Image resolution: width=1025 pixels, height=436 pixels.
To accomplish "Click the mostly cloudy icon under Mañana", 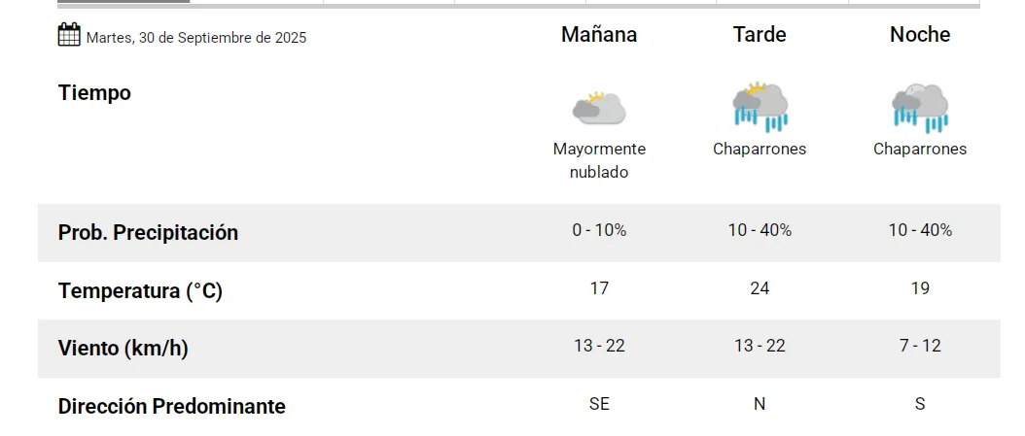I will pos(599,107).
